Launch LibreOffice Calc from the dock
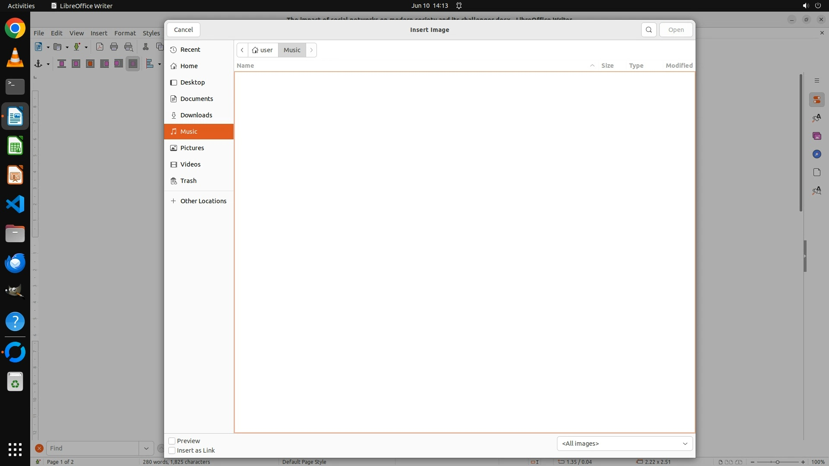 (x=15, y=146)
